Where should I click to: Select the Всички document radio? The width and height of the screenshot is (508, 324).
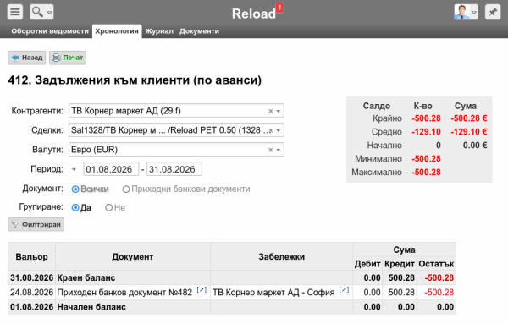click(x=75, y=189)
